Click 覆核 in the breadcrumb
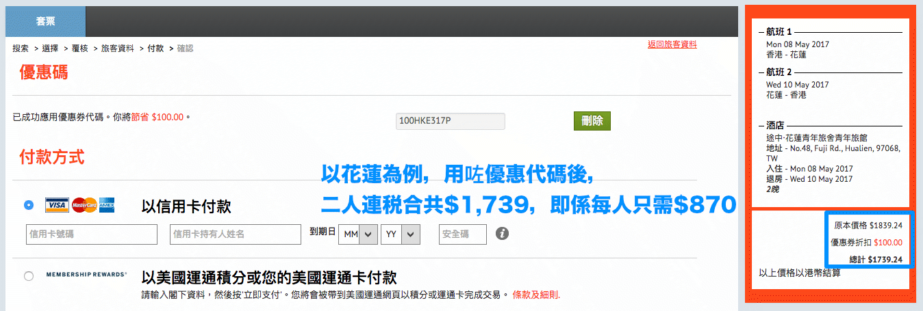The height and width of the screenshot is (311, 923). coord(79,49)
